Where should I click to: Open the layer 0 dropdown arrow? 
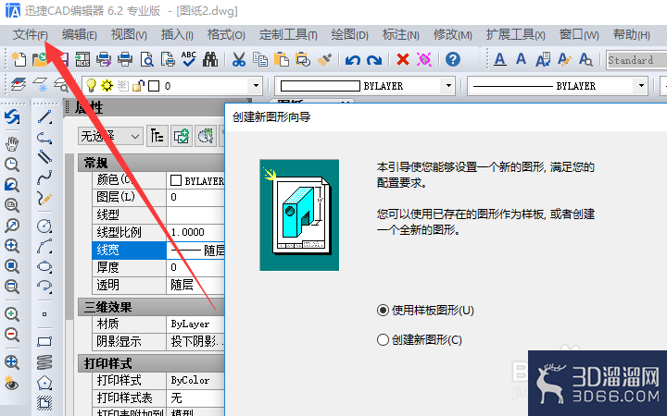(x=256, y=86)
